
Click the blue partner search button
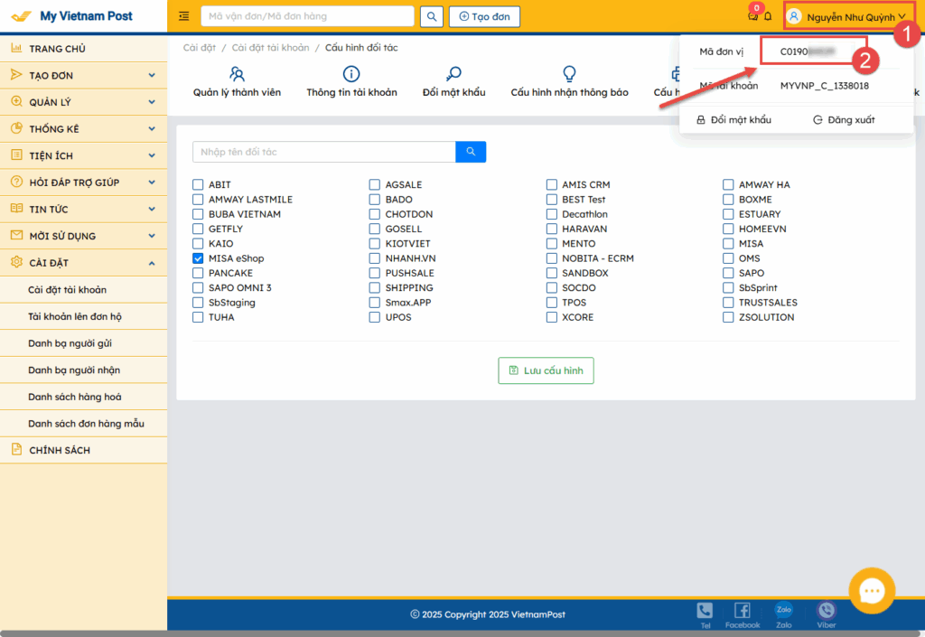[x=471, y=152]
